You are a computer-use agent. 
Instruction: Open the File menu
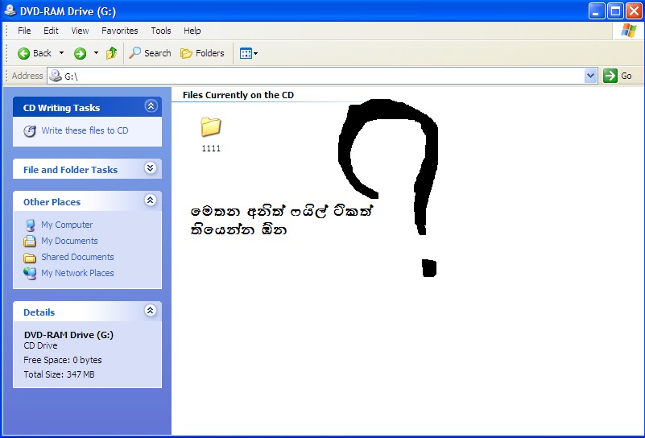click(24, 31)
